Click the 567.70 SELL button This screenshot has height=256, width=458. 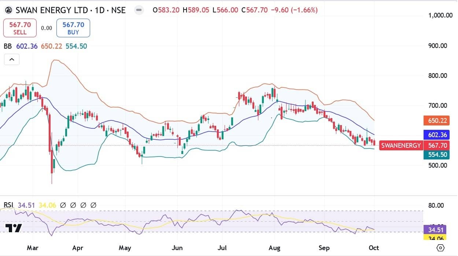coord(20,28)
